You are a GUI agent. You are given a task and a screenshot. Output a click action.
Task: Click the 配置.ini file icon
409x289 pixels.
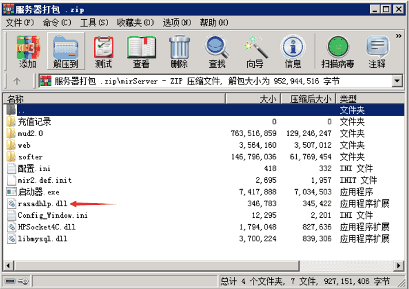[x=11, y=169]
